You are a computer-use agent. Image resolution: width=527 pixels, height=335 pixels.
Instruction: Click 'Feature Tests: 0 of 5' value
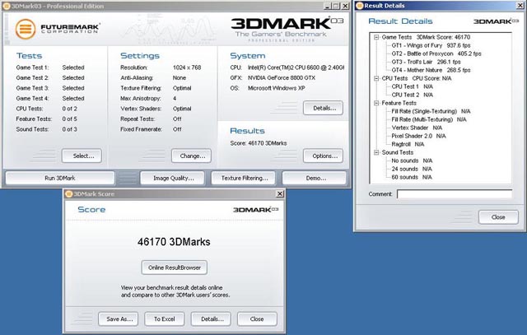point(69,119)
